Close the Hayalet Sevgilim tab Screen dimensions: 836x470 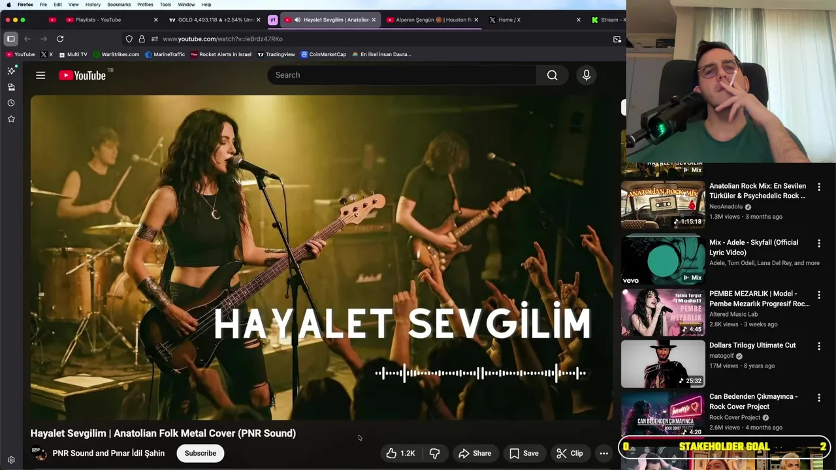coord(374,20)
